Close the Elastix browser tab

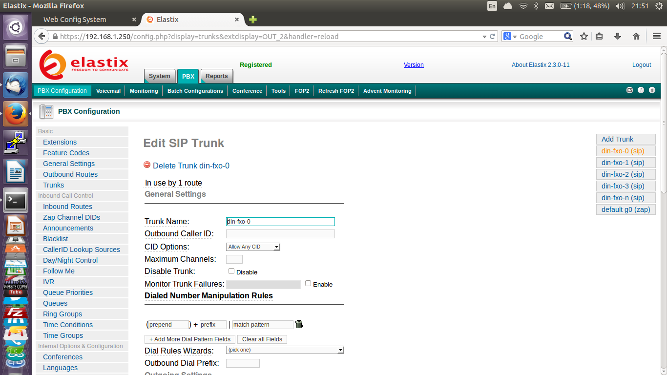237,20
